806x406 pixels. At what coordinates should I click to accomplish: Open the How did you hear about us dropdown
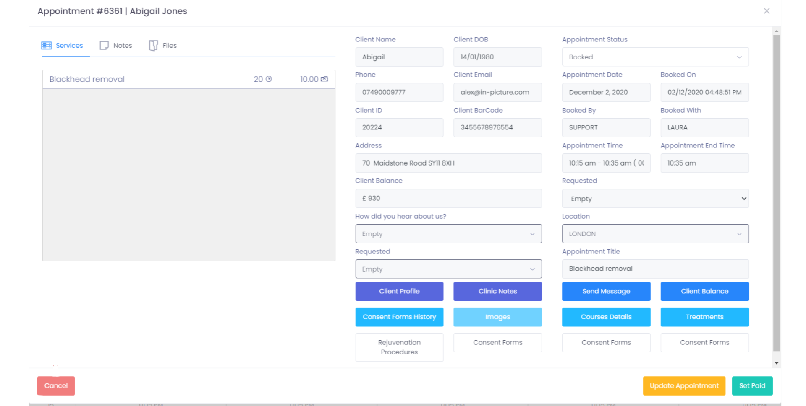448,233
